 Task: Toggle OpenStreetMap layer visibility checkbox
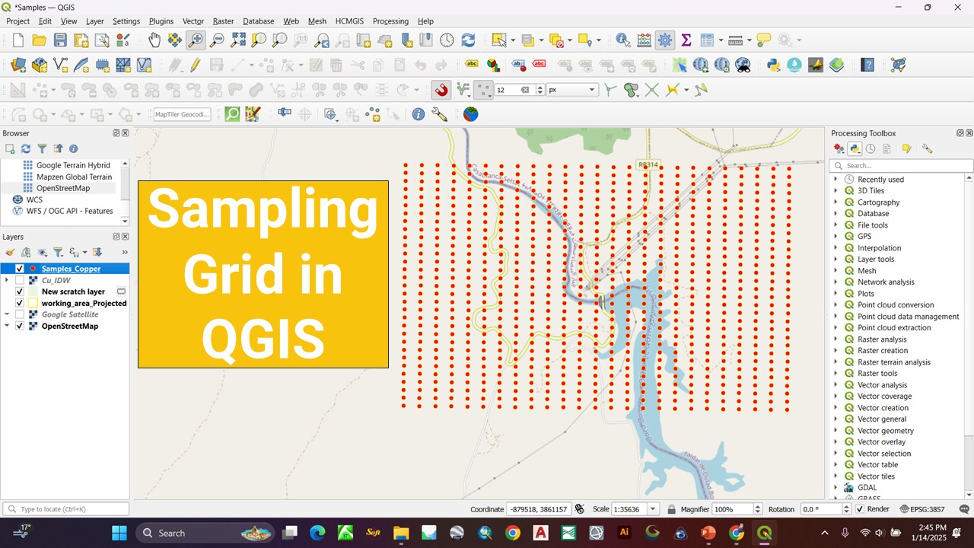20,326
